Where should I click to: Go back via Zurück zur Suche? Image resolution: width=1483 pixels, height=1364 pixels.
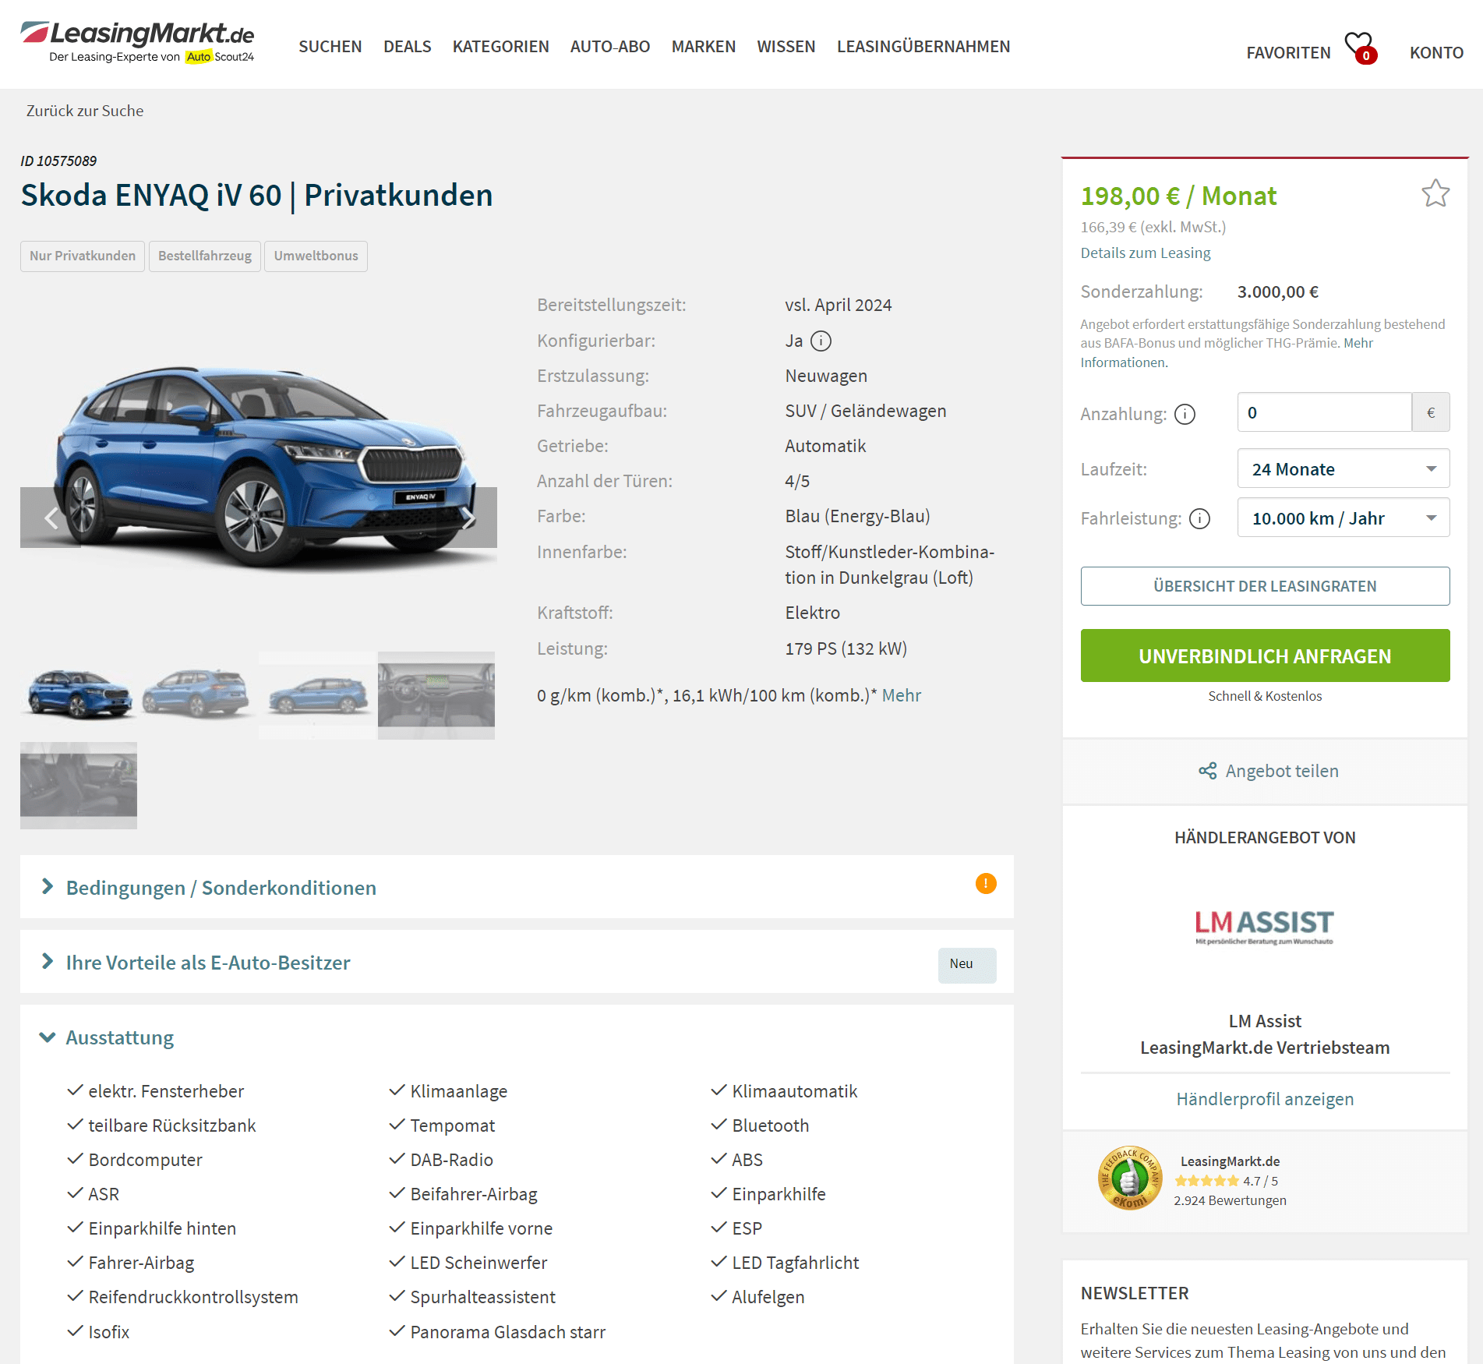[x=85, y=111]
